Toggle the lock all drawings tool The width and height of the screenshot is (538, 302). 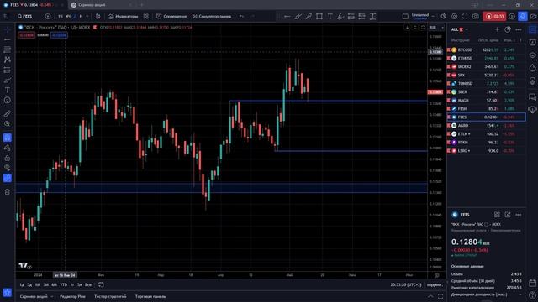(8, 158)
